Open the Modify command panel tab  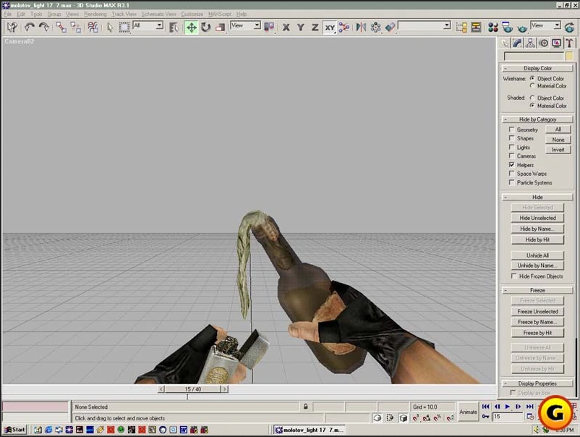(x=517, y=43)
